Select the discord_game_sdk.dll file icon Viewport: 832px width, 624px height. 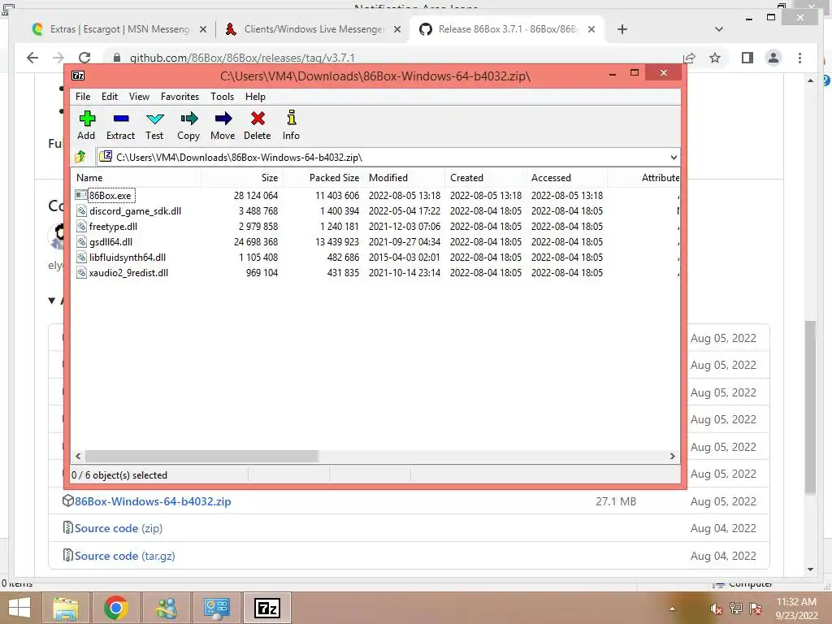81,210
